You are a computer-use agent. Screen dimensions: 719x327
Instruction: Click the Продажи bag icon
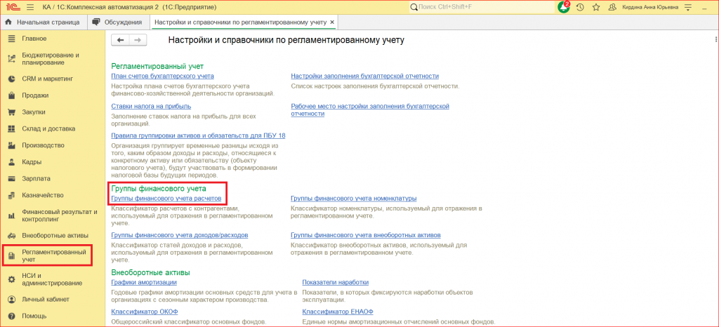point(13,95)
